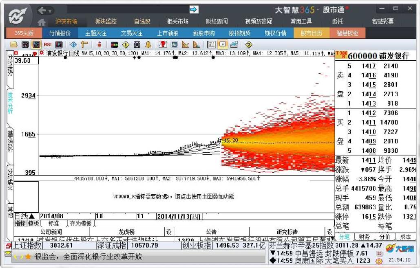Click the blue monitor screen toolbar icon
Screen dimensions: 420x268
(175, 44)
